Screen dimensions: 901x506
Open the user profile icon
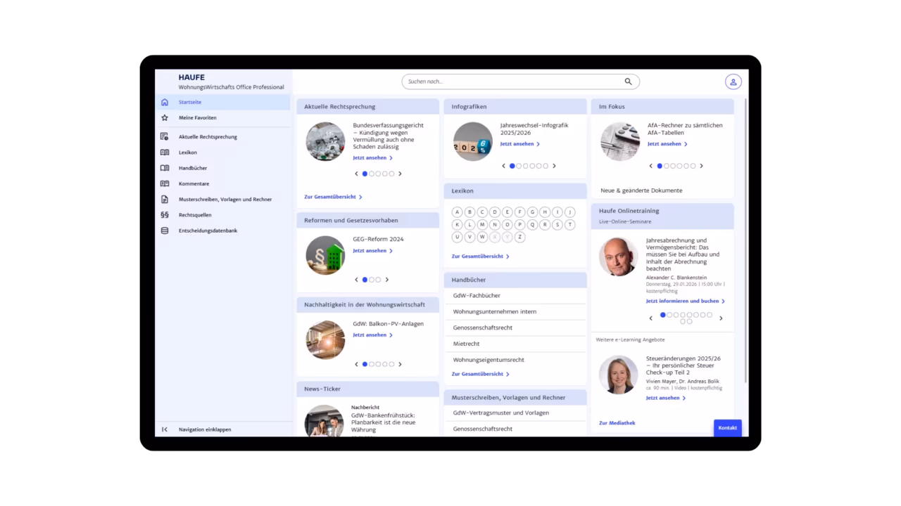click(733, 82)
